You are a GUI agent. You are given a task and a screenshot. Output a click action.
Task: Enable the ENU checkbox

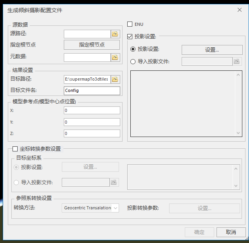[130, 24]
